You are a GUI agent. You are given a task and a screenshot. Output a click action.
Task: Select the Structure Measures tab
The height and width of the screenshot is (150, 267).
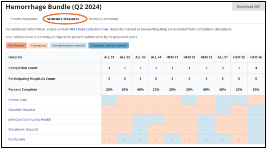click(x=63, y=19)
